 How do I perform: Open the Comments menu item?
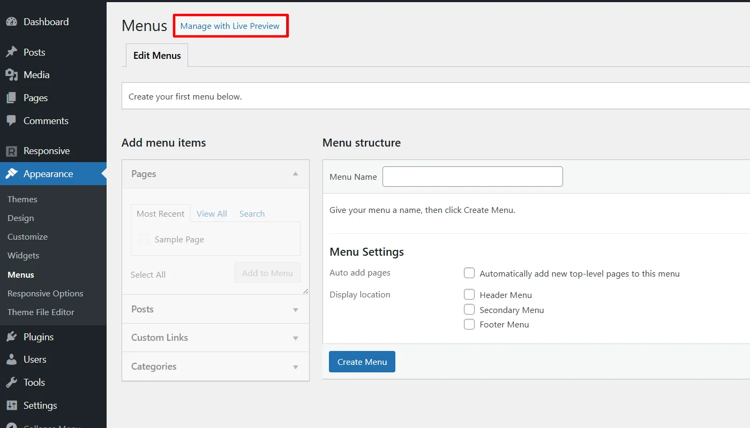(x=53, y=121)
